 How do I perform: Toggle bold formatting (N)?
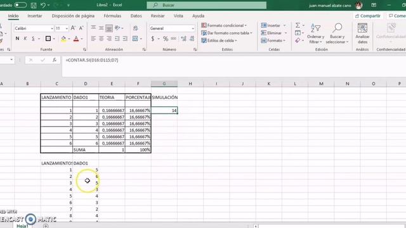[17, 39]
